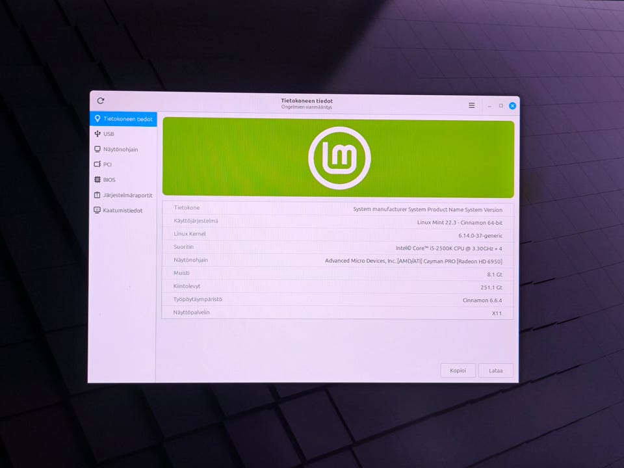Viewport: 624px width, 468px height.
Task: Select the Intel Core i5-2500K CPU value
Action: tap(449, 248)
